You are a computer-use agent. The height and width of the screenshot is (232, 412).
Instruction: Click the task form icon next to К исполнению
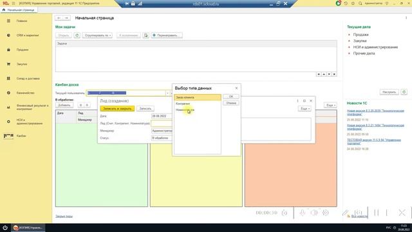pyautogui.click(x=146, y=35)
